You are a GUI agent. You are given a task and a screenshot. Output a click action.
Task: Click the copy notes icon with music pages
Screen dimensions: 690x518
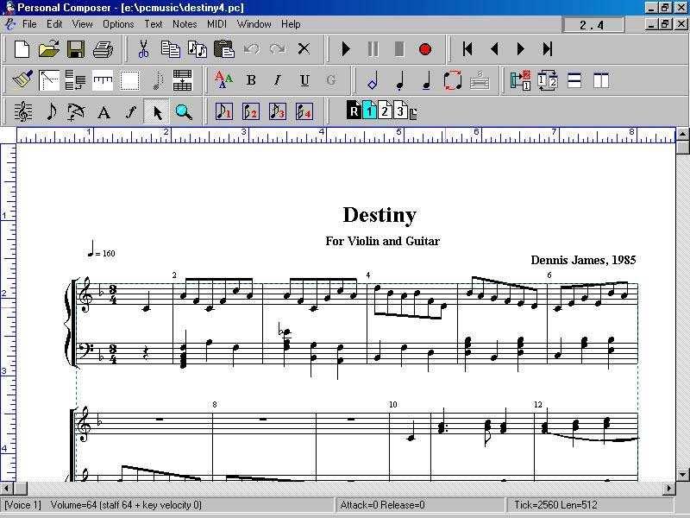tap(198, 49)
